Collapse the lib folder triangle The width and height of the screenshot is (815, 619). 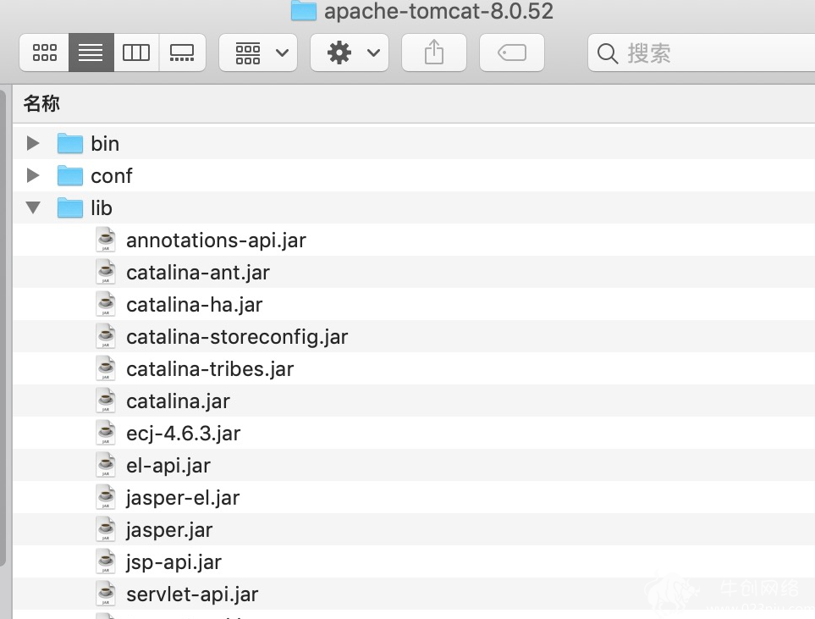(33, 207)
